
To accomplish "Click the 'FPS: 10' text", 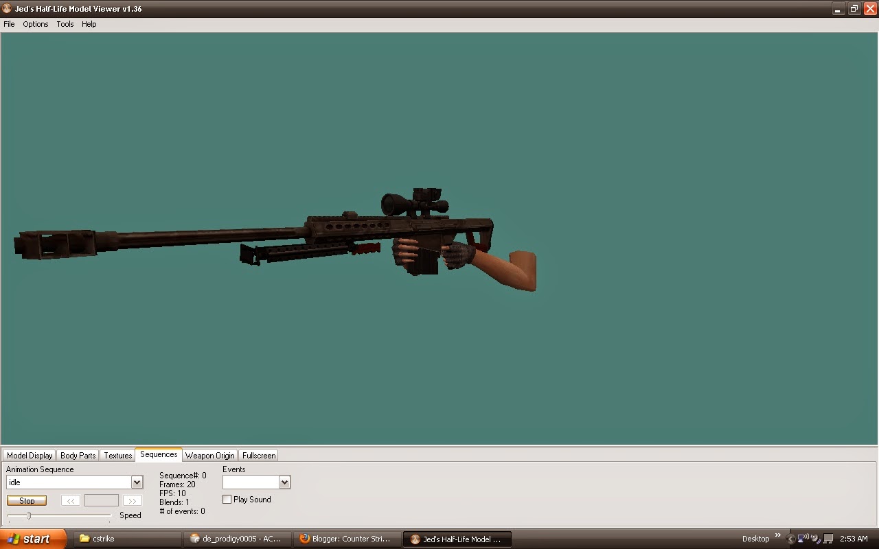I will [172, 493].
